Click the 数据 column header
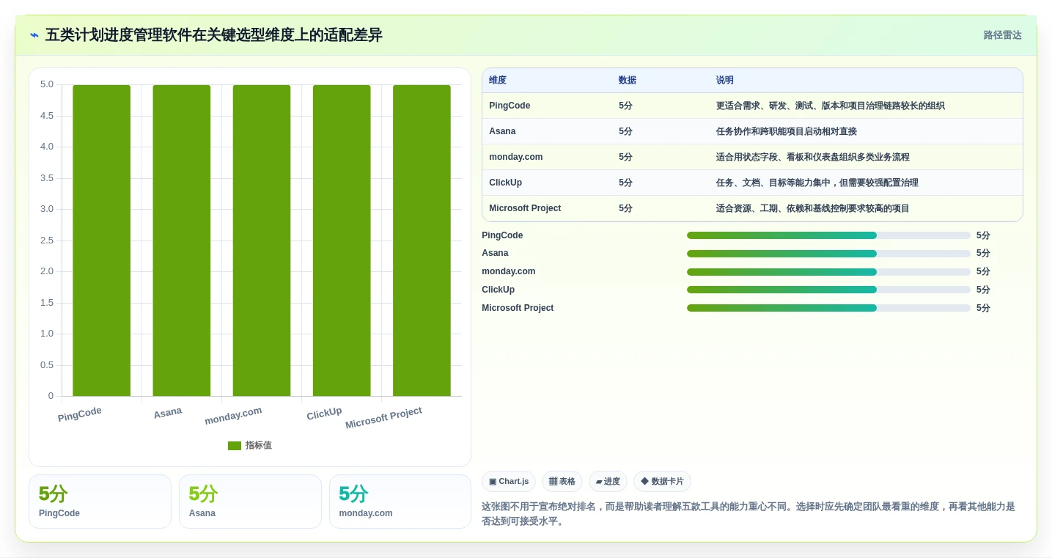This screenshot has width=1052, height=558. [628, 81]
